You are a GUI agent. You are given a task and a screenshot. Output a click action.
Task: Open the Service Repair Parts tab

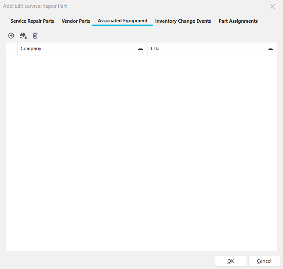[32, 21]
